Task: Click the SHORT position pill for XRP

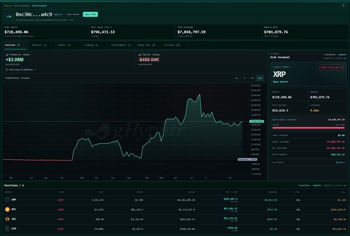Action: pos(331,68)
